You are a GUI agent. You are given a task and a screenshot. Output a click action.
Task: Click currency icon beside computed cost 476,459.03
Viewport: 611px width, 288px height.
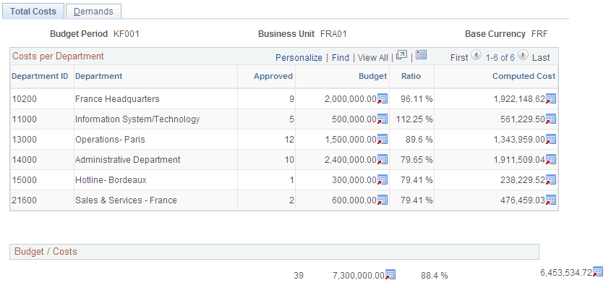(x=551, y=200)
